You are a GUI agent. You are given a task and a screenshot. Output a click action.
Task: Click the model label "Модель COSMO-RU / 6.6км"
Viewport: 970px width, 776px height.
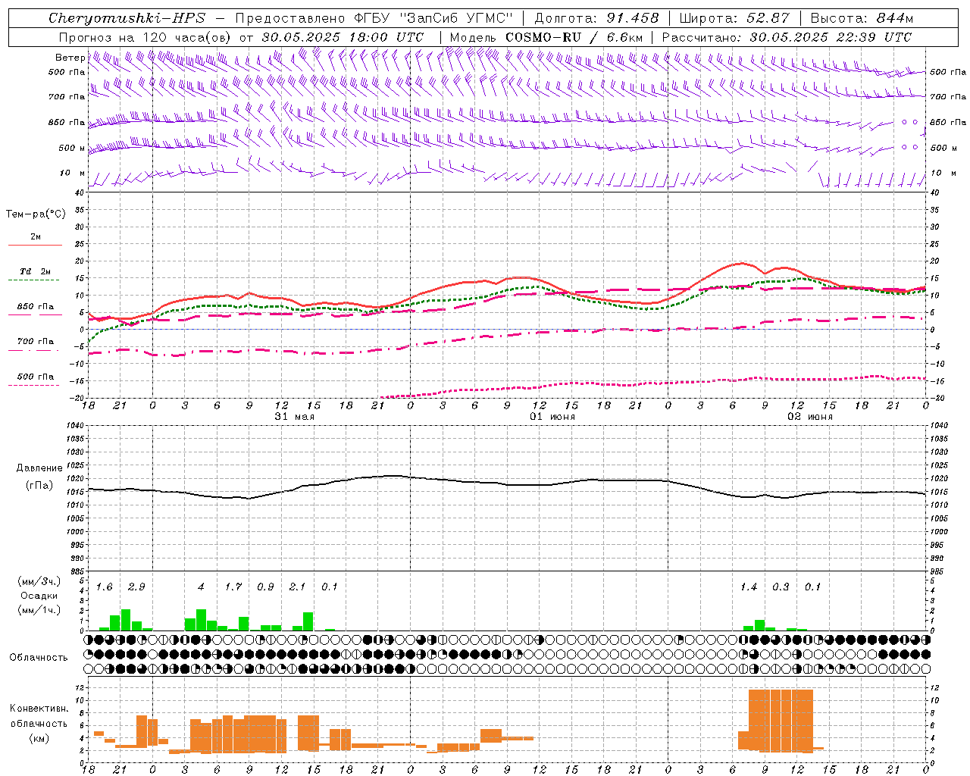[x=546, y=37]
